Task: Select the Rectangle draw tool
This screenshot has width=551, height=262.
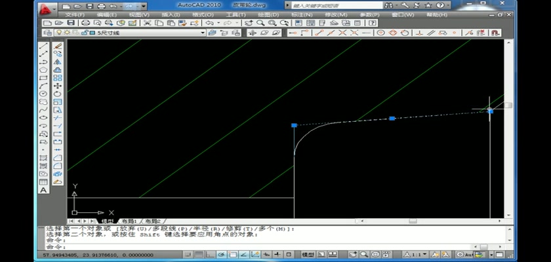Action: (x=43, y=78)
